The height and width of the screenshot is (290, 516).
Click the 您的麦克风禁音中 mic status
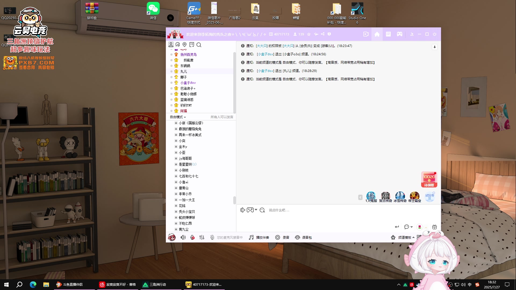[226, 237]
